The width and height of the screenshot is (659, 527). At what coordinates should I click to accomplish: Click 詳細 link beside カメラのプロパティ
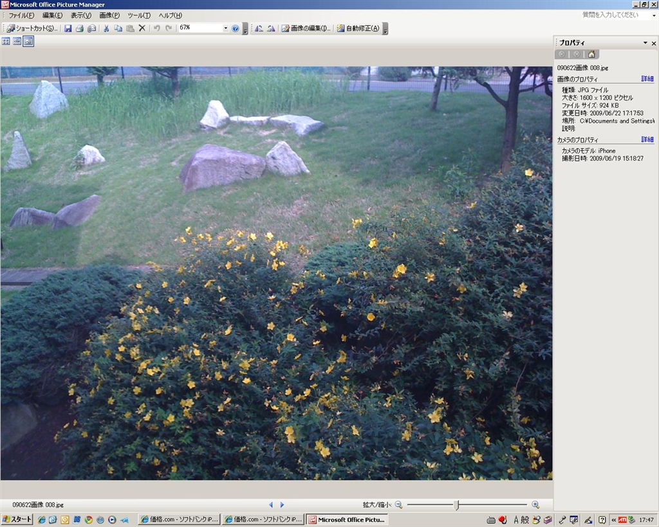click(647, 139)
